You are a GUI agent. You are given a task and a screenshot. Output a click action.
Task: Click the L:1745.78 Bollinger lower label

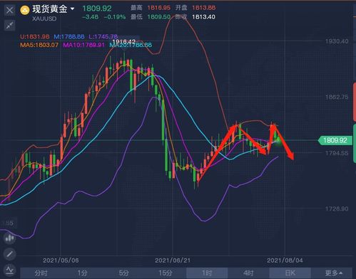click(x=103, y=37)
